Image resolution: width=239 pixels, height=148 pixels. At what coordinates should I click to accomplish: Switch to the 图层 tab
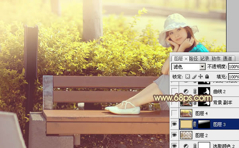pos(178,58)
